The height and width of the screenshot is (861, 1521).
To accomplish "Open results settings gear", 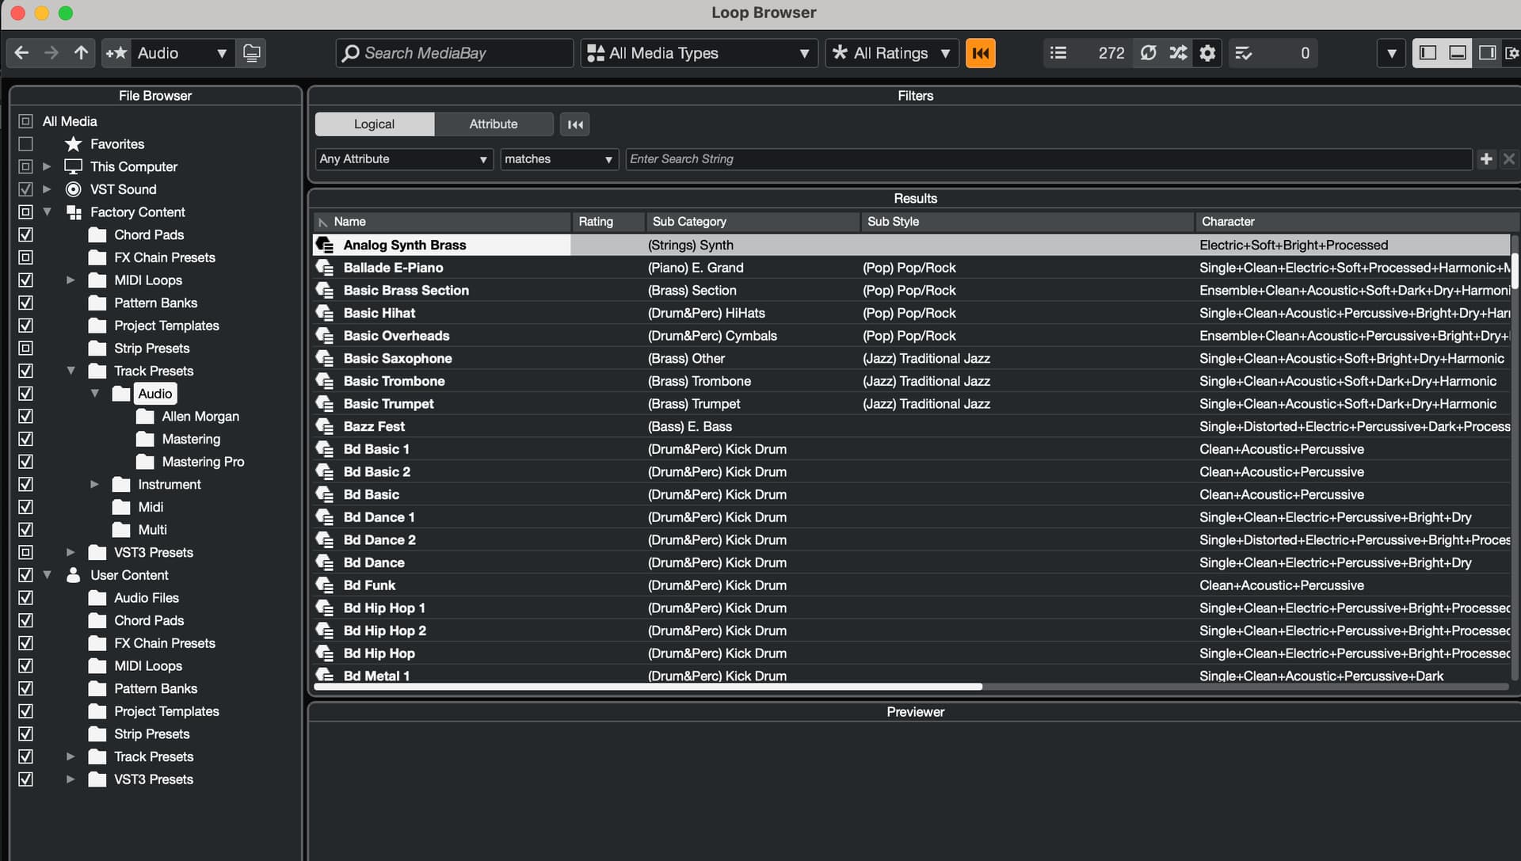I will (x=1207, y=53).
